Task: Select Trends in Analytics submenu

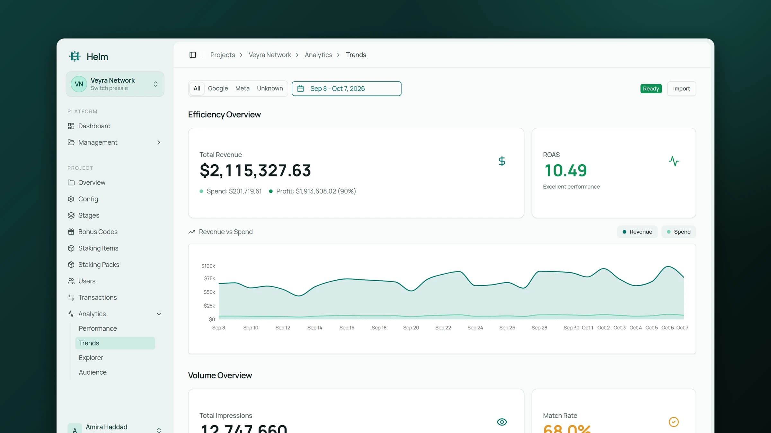Action: (115, 343)
